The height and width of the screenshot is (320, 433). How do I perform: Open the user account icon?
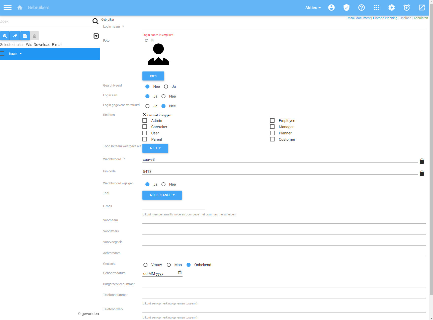tap(331, 8)
